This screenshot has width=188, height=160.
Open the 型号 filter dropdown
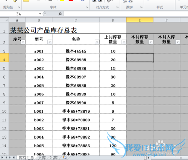50,42
